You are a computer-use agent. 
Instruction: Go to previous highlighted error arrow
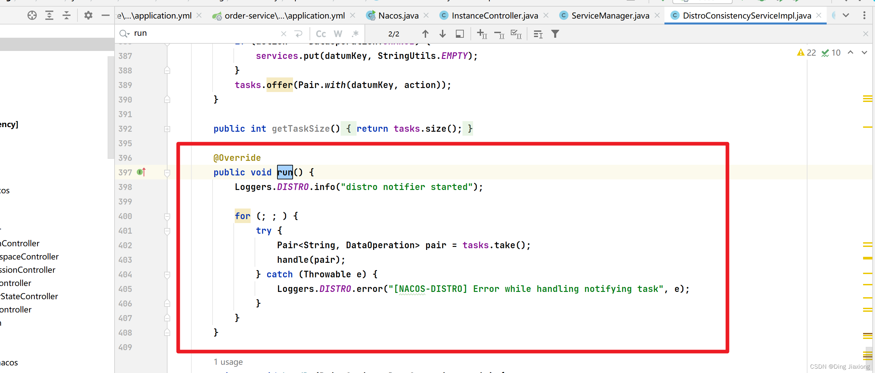(x=851, y=52)
